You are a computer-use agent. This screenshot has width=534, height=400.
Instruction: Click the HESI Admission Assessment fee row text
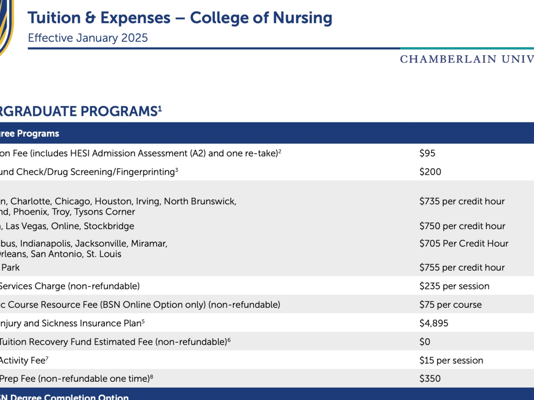140,153
